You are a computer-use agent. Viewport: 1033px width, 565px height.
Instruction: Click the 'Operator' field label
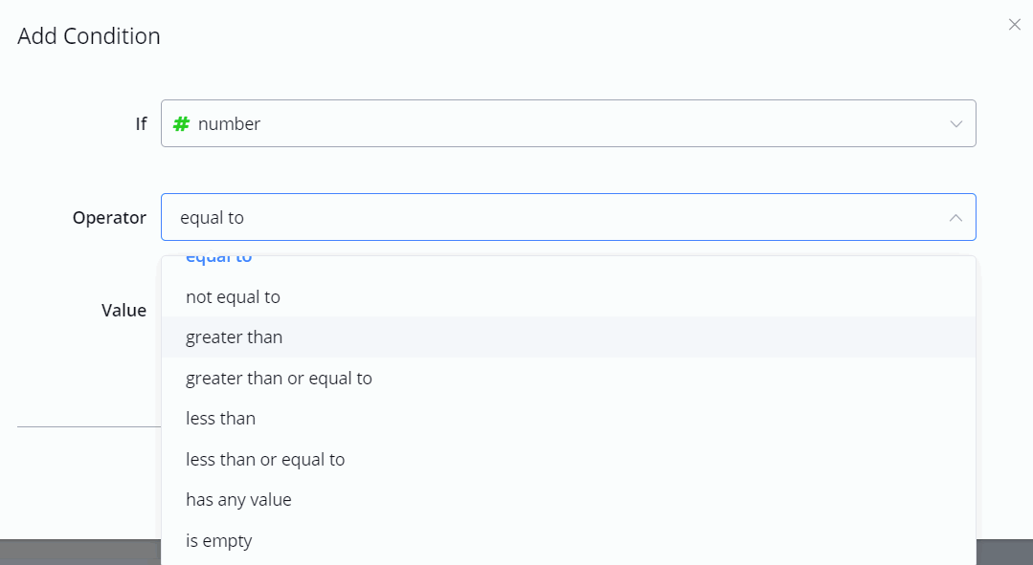[x=109, y=218]
